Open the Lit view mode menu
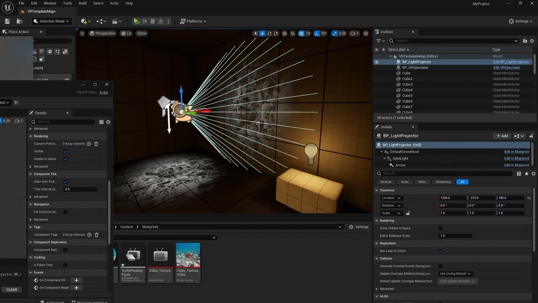Viewport: 538px width, 303px height. coord(126,33)
